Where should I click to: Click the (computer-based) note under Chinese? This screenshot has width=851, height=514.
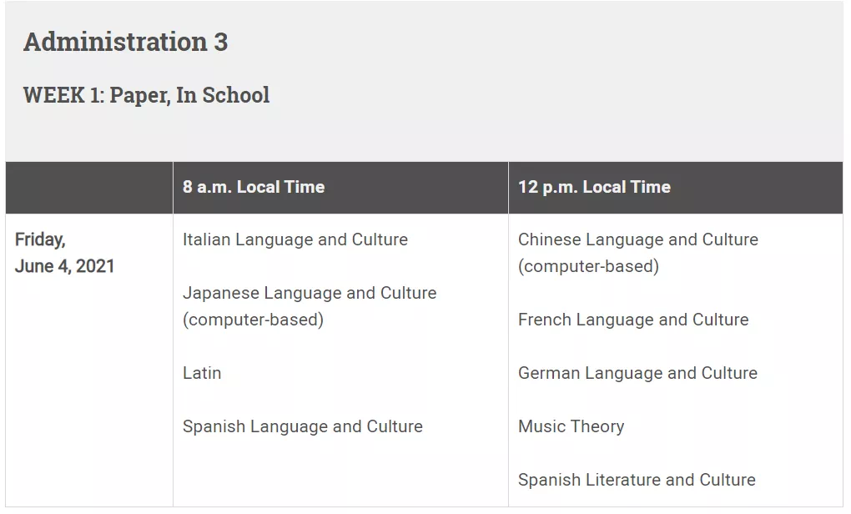pos(588,266)
